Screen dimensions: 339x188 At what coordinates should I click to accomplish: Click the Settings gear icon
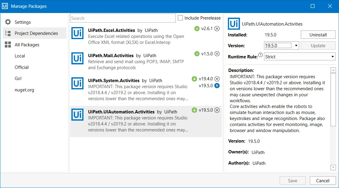tap(8, 22)
